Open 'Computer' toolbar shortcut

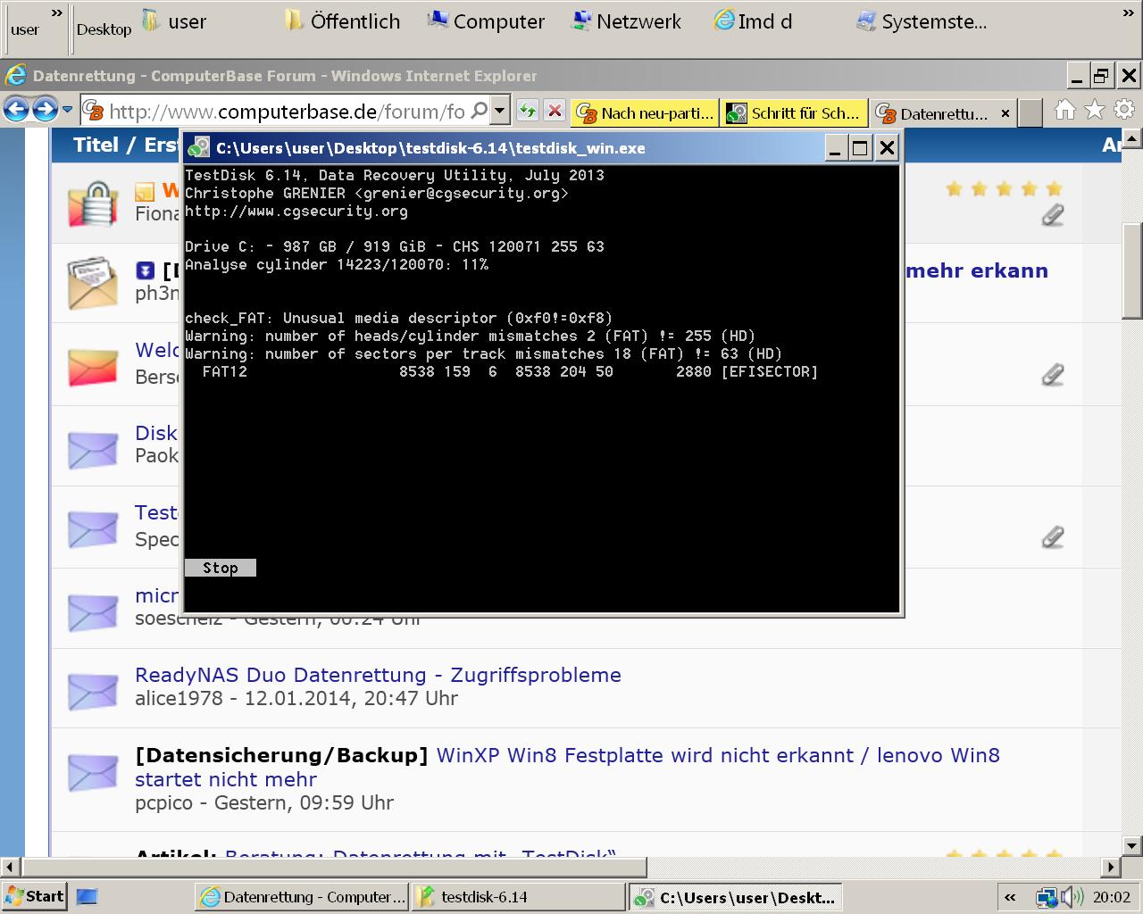[485, 21]
